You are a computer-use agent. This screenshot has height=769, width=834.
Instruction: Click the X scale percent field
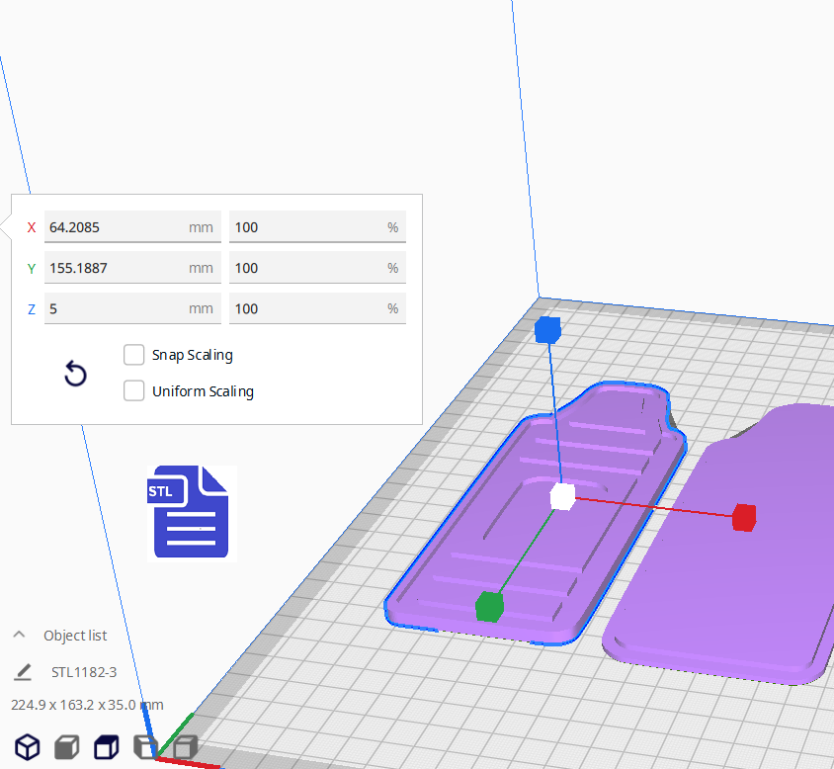click(x=306, y=227)
